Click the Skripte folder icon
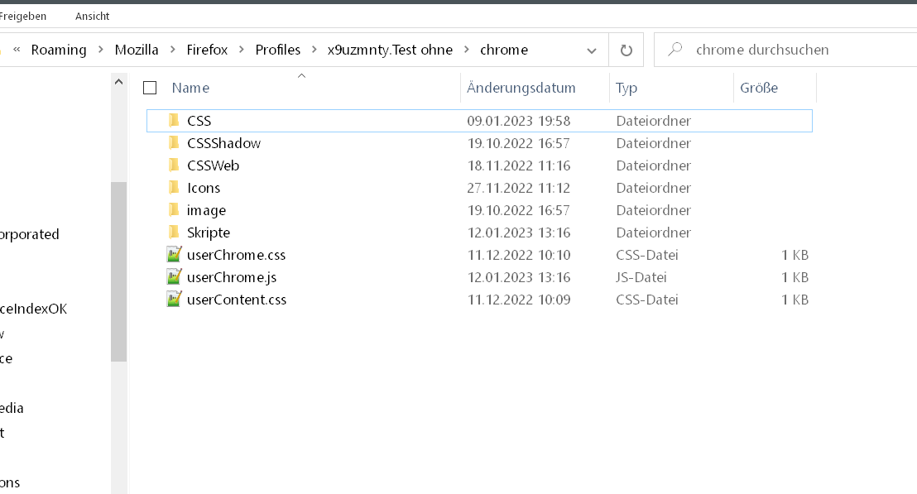This screenshot has height=494, width=917. 174,233
